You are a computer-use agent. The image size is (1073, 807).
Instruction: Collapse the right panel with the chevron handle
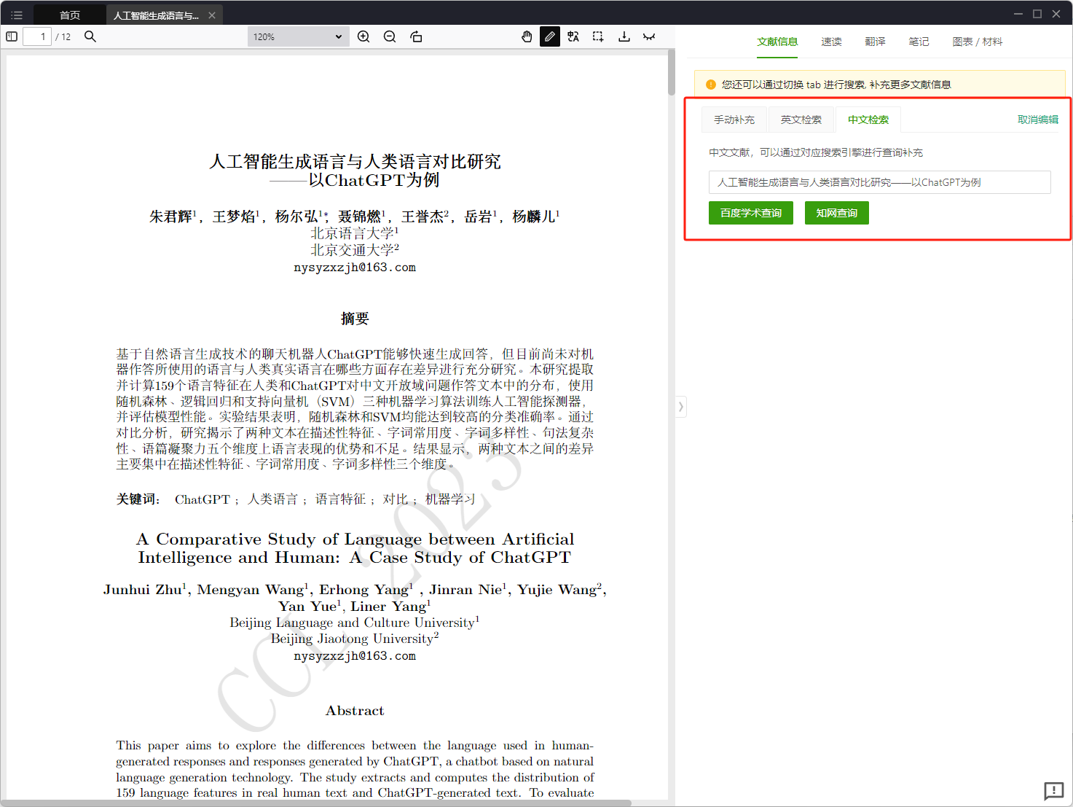(680, 406)
